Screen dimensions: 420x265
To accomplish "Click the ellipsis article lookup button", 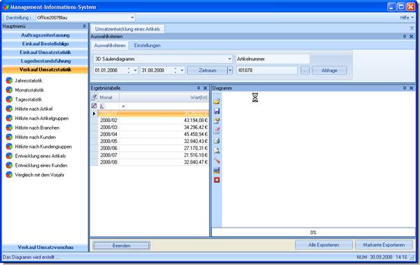I will [x=305, y=70].
